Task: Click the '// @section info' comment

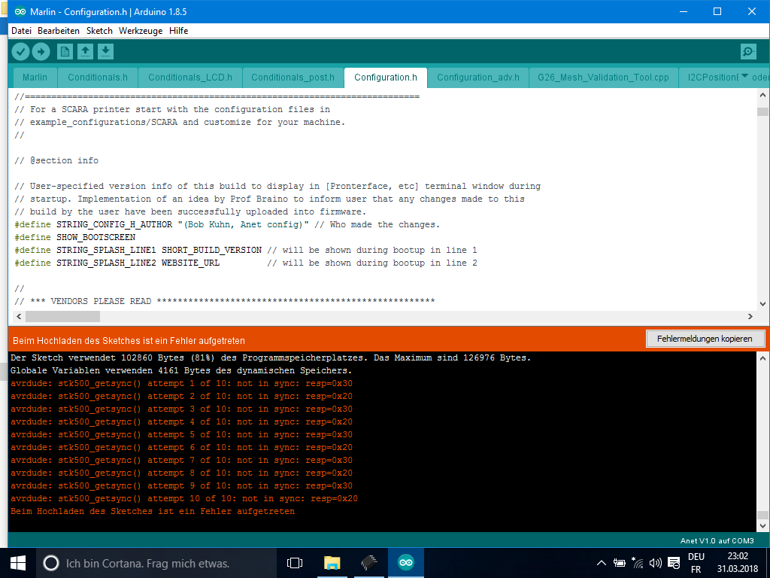Action: point(56,161)
